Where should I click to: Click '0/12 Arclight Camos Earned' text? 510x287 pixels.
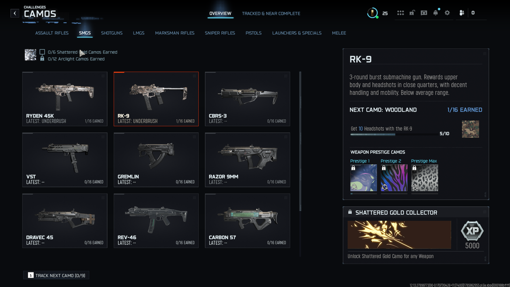click(x=76, y=59)
